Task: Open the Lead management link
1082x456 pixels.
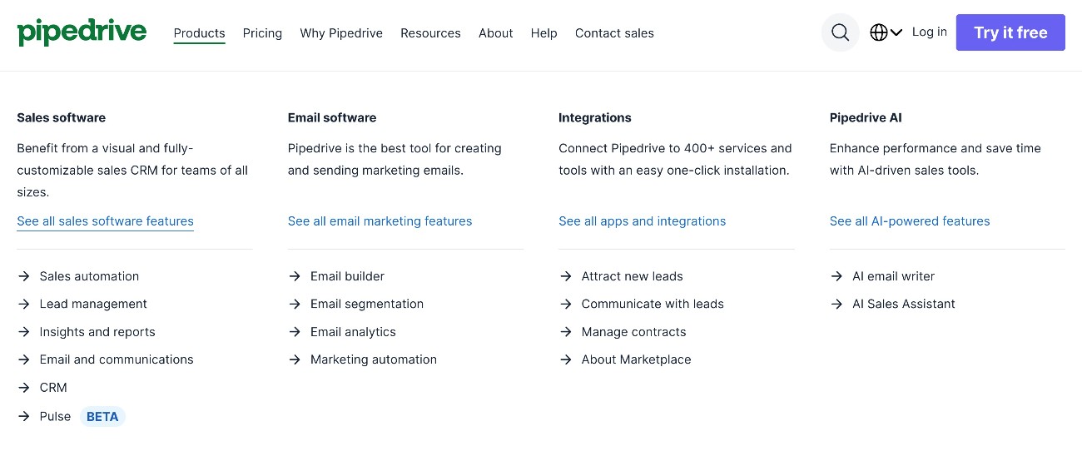Action: coord(93,304)
